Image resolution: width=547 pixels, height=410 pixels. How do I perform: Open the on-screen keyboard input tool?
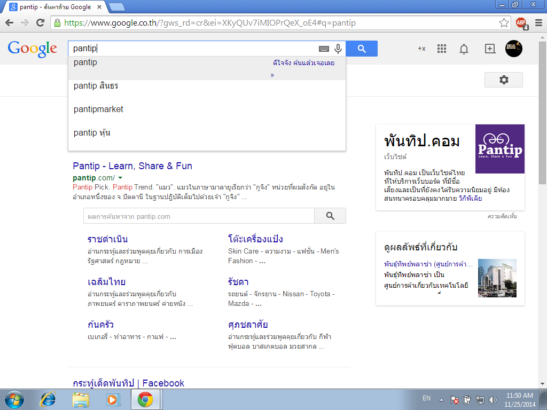click(x=324, y=49)
